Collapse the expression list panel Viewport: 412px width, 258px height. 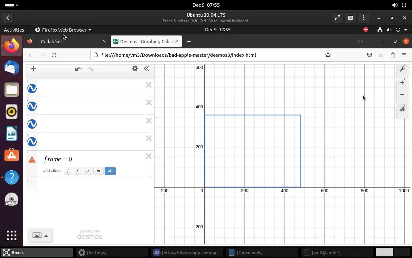[146, 68]
